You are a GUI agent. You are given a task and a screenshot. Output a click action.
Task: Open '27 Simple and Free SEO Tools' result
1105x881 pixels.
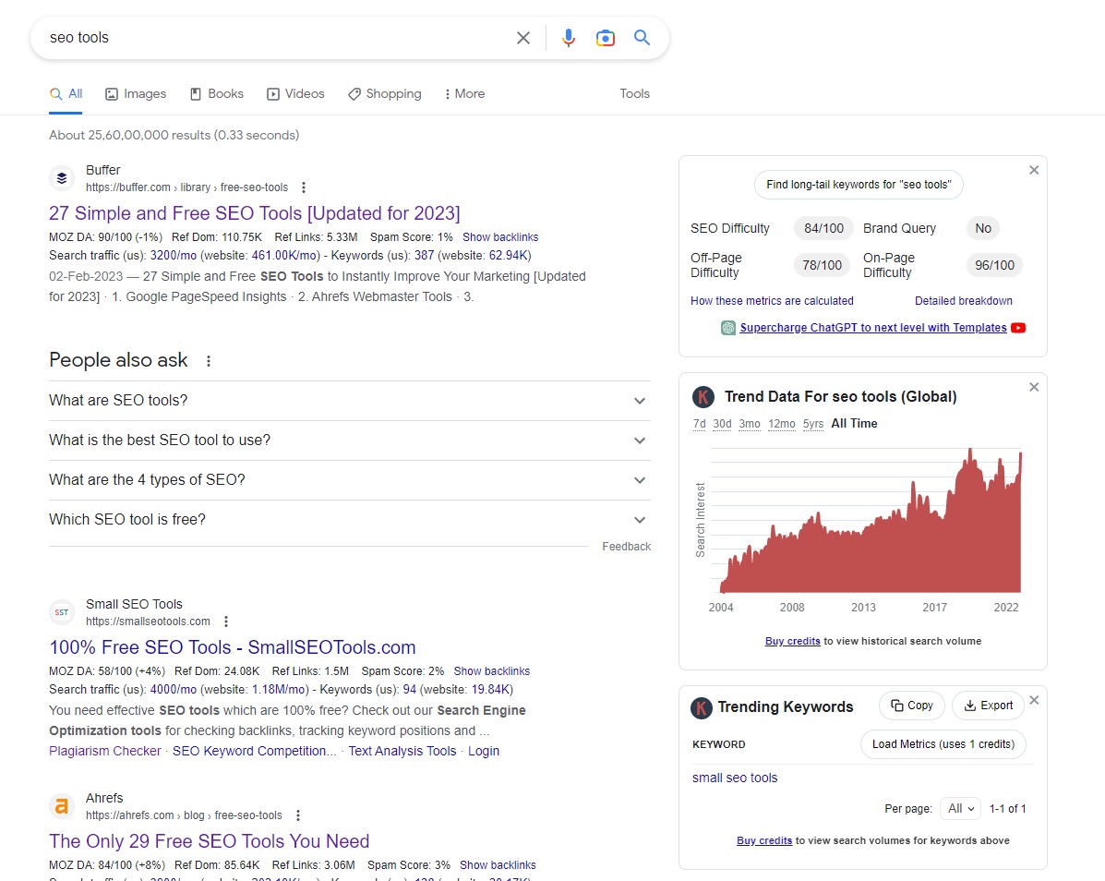click(255, 212)
